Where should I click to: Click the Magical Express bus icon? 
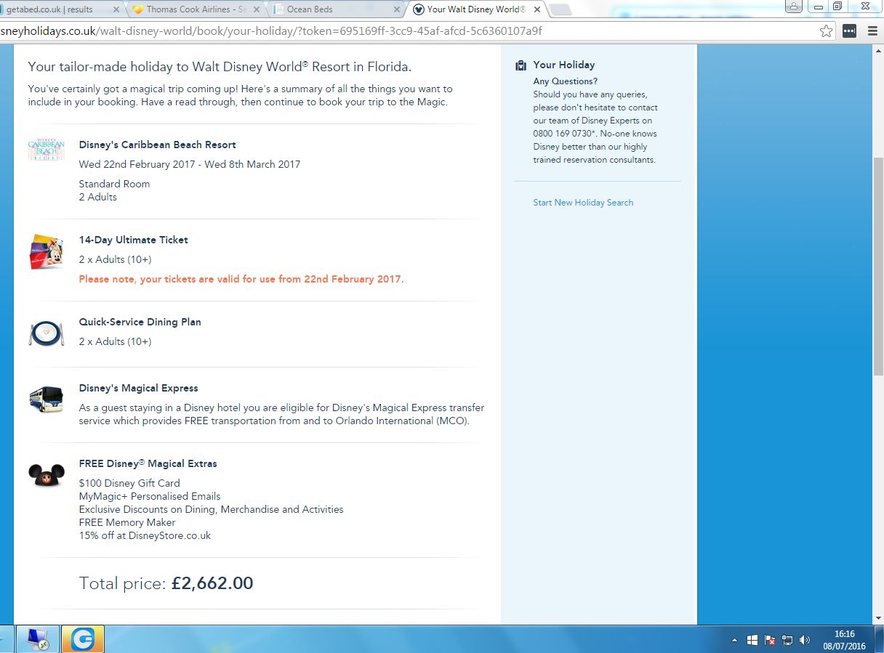[x=47, y=399]
